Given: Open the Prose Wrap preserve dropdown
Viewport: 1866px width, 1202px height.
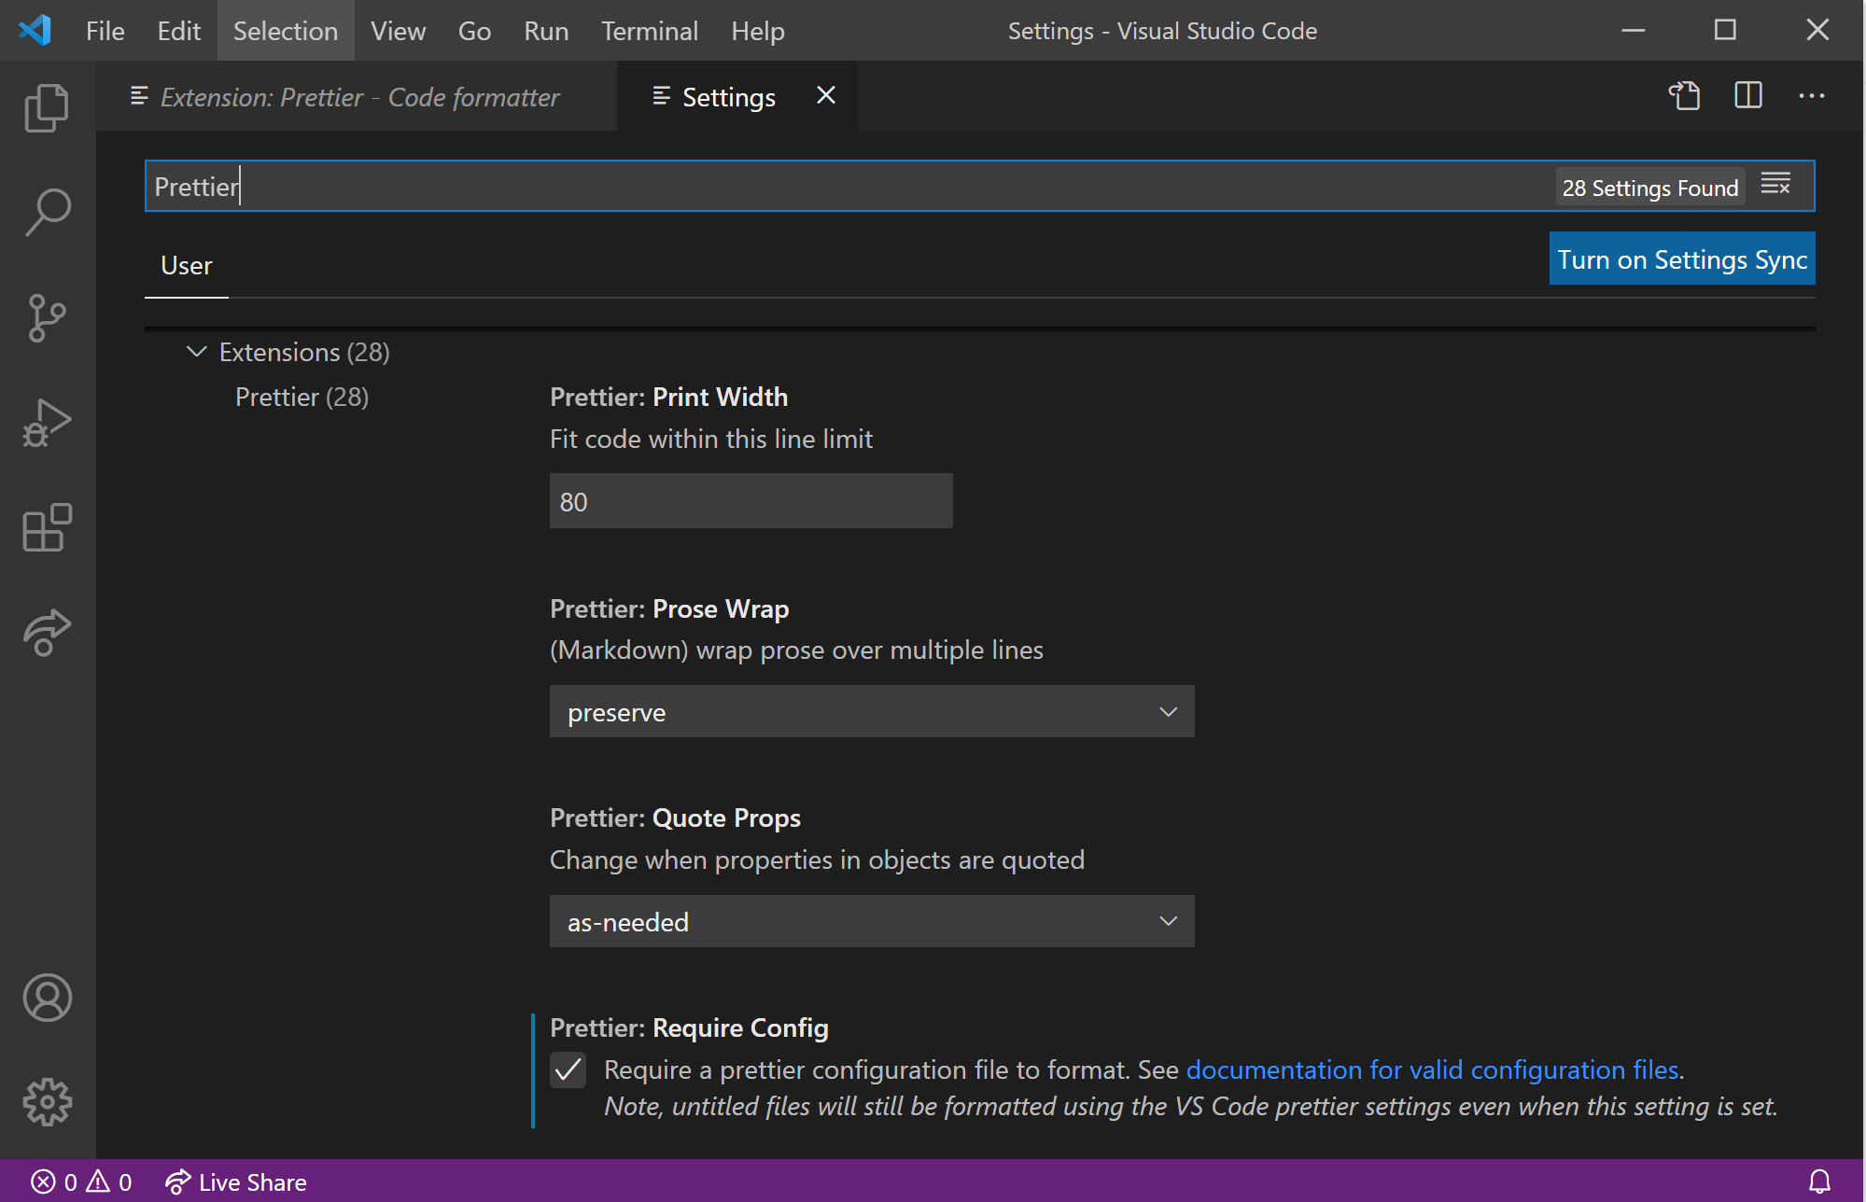Looking at the screenshot, I should [871, 712].
